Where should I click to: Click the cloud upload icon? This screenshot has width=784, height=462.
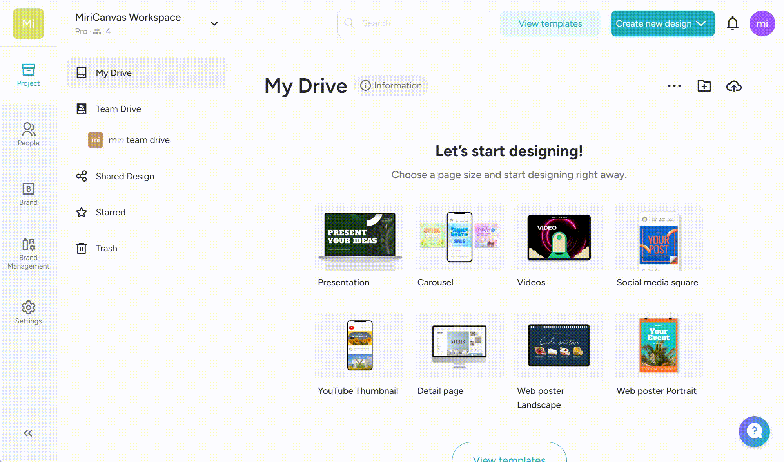pos(733,86)
